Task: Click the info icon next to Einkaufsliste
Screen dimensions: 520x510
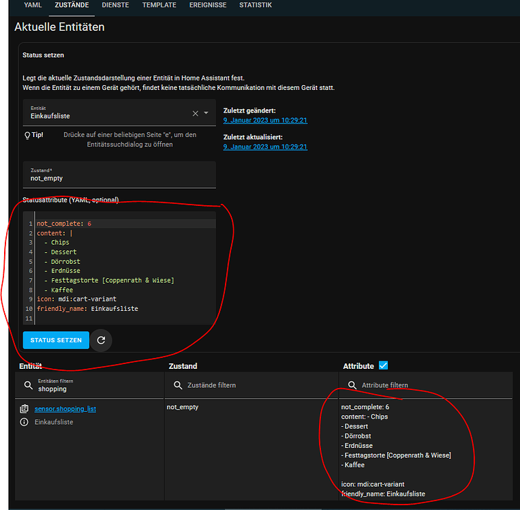Action: (25, 422)
